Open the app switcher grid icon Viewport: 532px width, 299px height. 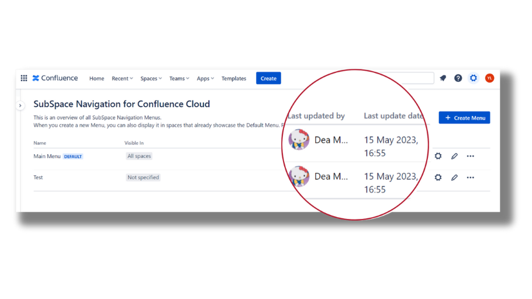click(24, 78)
